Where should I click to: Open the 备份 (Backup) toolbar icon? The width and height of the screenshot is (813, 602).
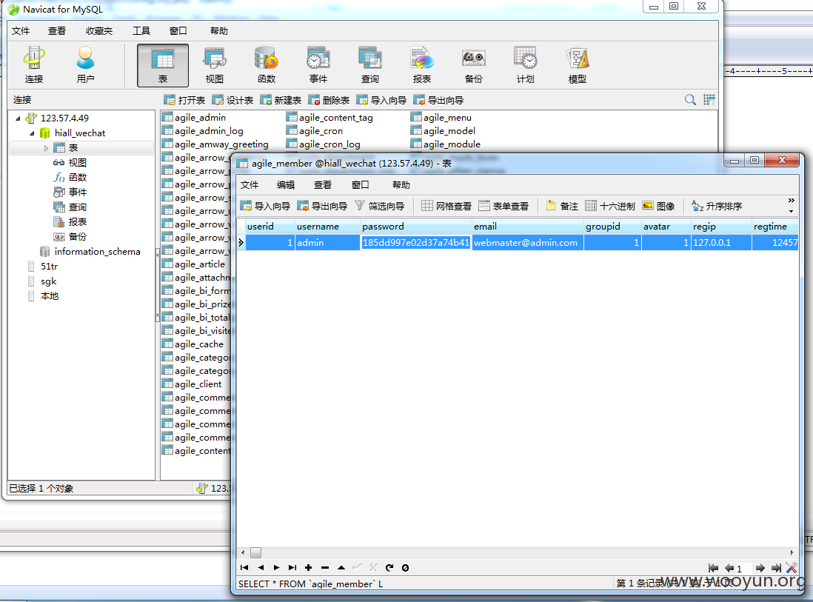[474, 65]
